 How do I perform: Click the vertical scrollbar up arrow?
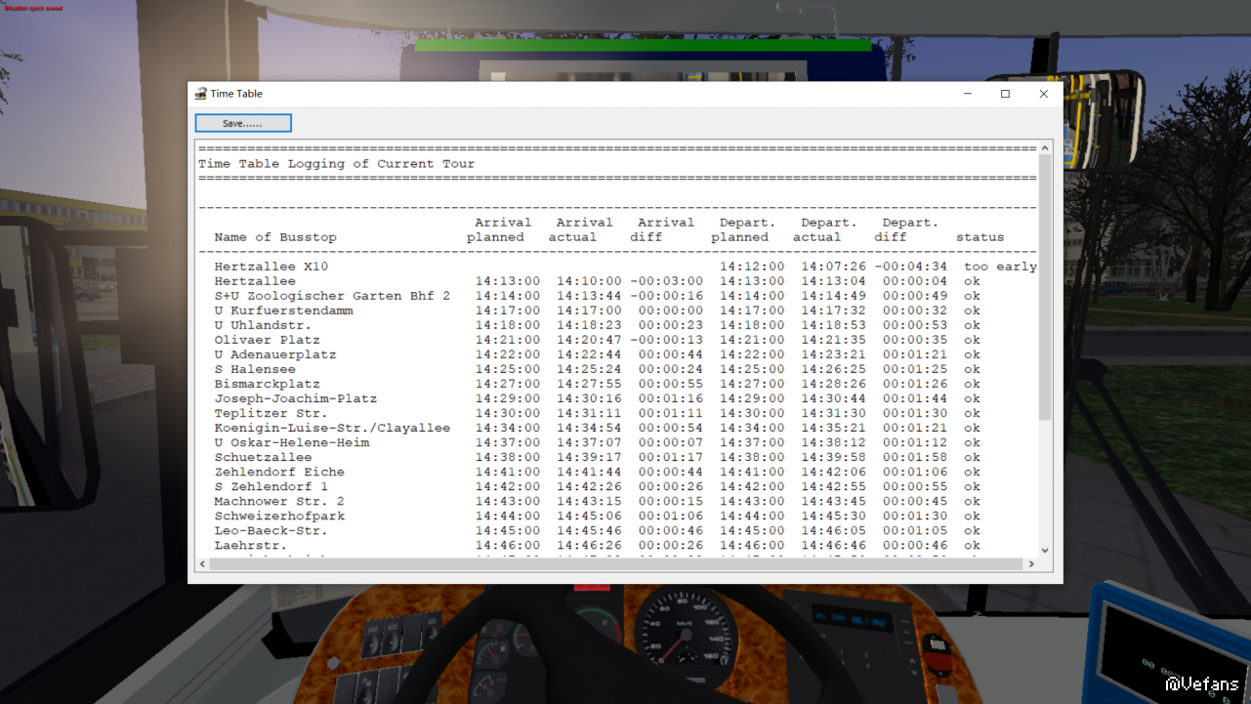(x=1045, y=148)
